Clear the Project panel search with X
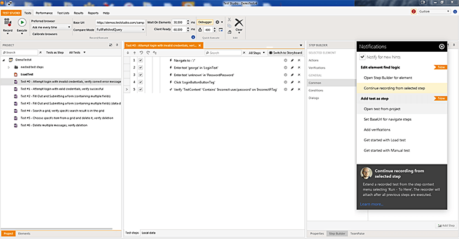This screenshot has width=459, height=239. [40, 52]
